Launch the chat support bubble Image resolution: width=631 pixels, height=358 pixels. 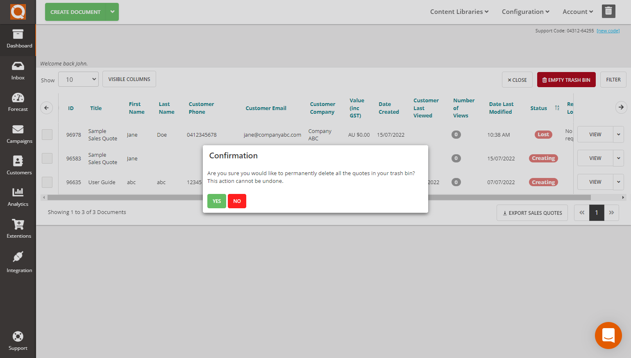(608, 335)
